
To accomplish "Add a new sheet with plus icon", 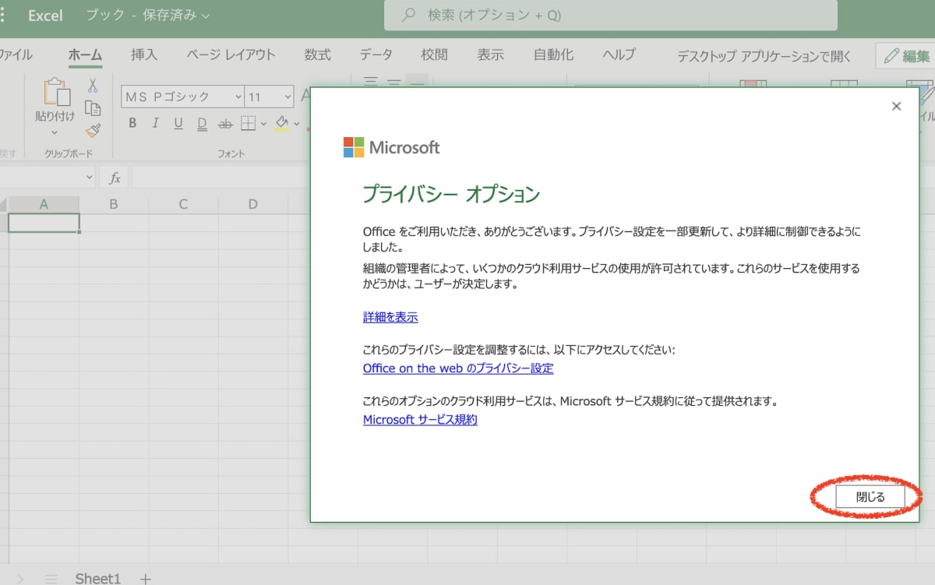I will pos(145,579).
